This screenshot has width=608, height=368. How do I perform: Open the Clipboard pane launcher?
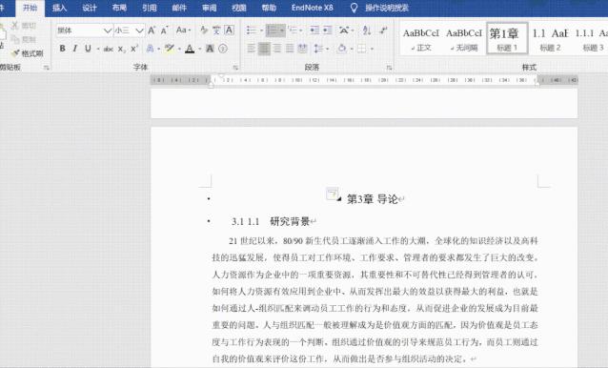pyautogui.click(x=46, y=68)
